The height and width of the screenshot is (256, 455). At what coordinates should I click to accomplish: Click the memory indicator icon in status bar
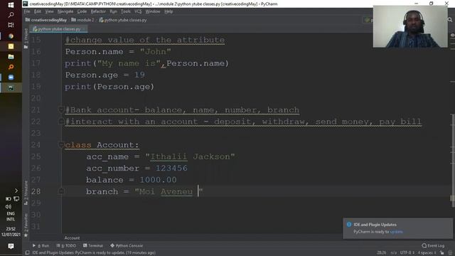coord(450,253)
